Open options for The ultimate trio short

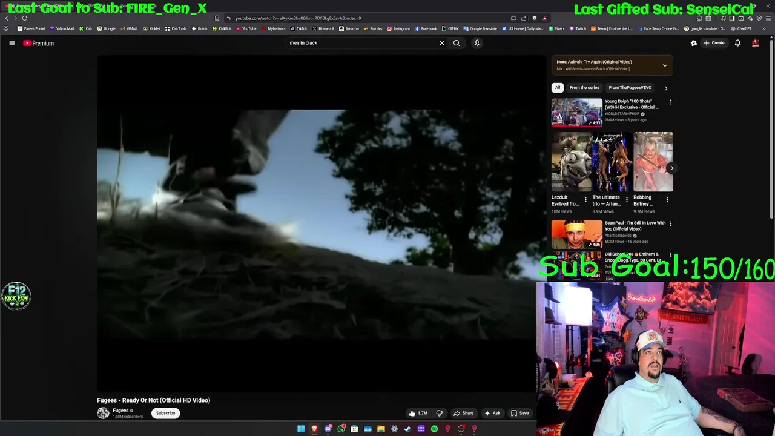[x=627, y=200]
